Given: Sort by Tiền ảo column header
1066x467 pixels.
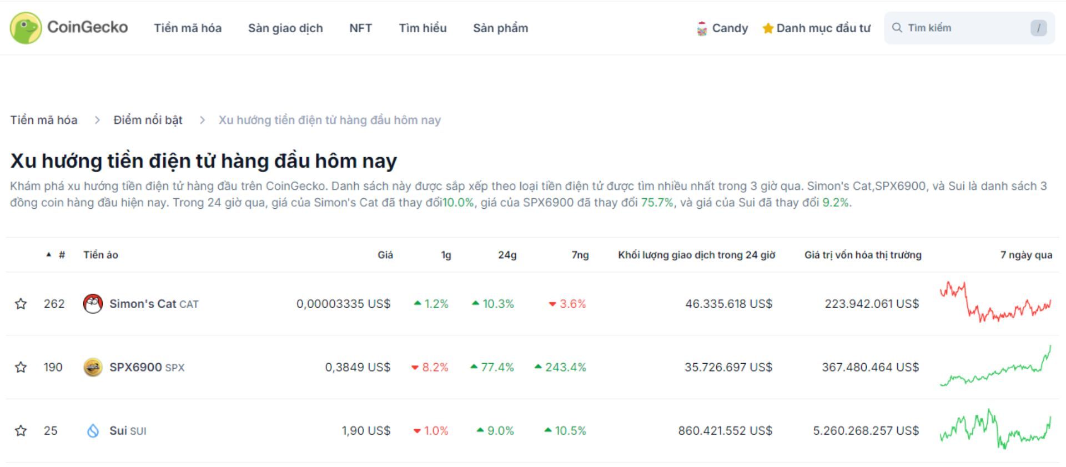Looking at the screenshot, I should point(100,255).
